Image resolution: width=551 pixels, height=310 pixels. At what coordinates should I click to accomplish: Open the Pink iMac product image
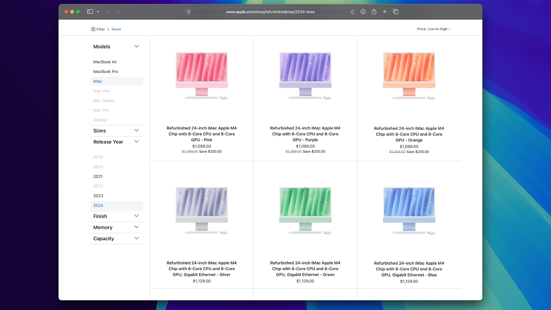pyautogui.click(x=202, y=75)
